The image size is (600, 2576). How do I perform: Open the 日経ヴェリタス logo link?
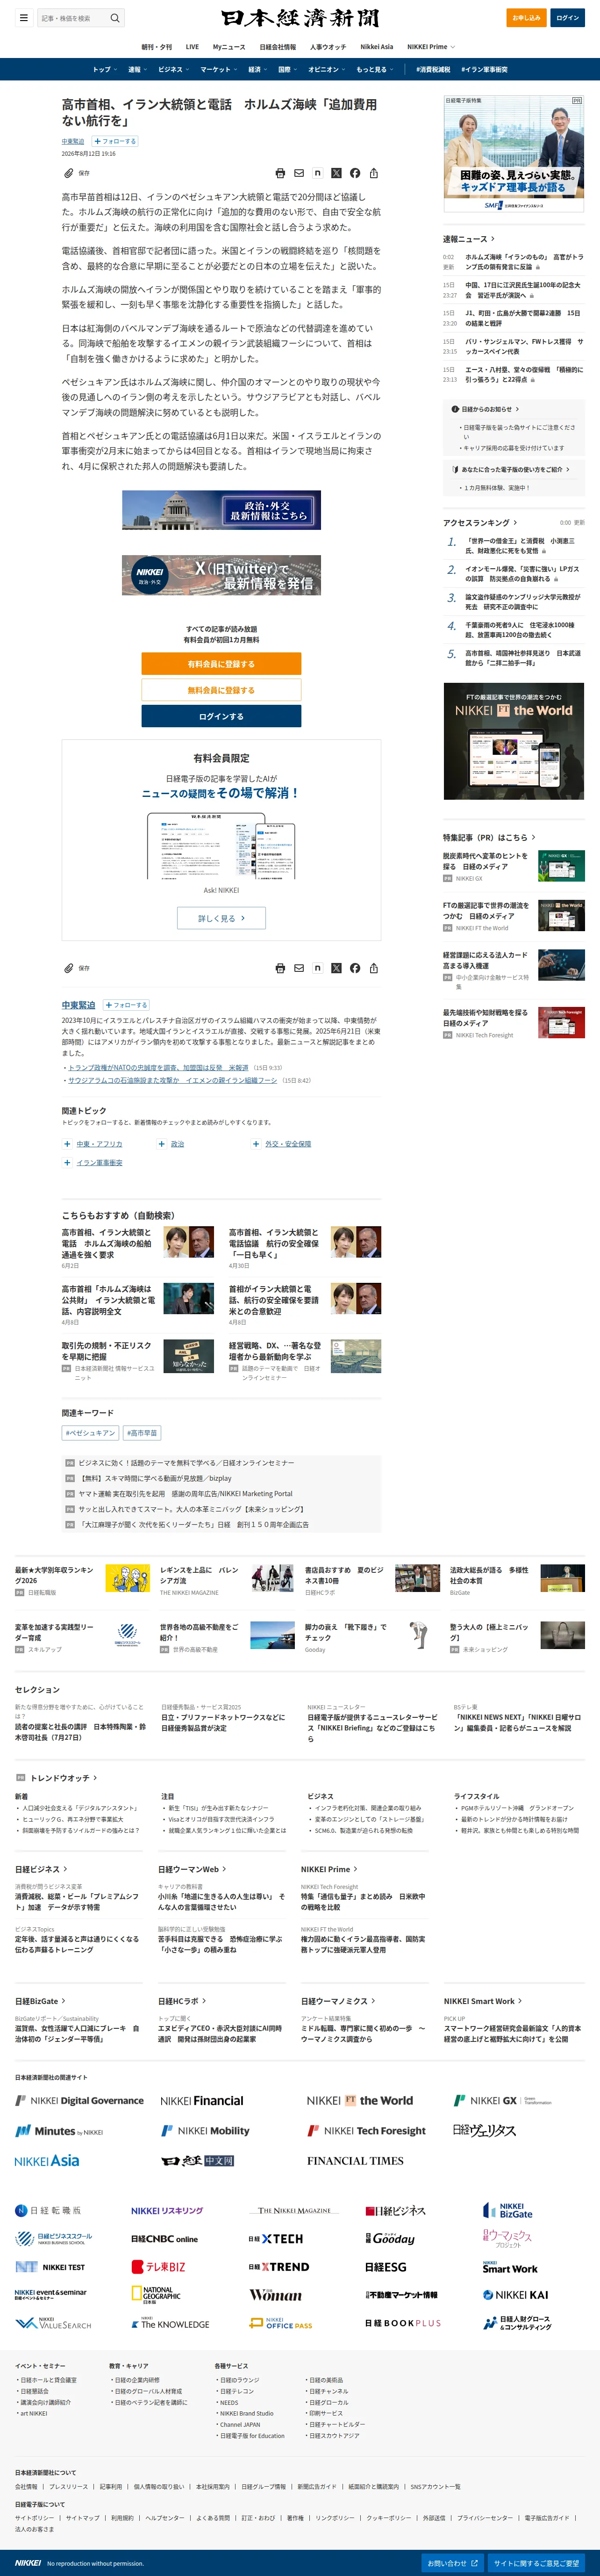click(x=484, y=2131)
